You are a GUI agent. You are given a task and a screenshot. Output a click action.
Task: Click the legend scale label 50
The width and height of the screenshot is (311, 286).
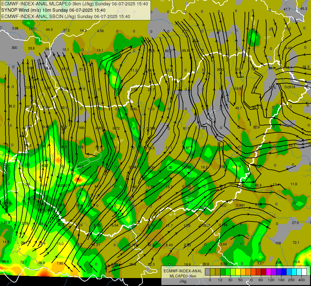click(240, 280)
